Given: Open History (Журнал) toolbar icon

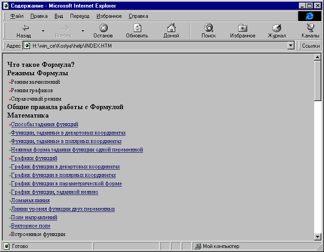Looking at the screenshot, I should [277, 28].
